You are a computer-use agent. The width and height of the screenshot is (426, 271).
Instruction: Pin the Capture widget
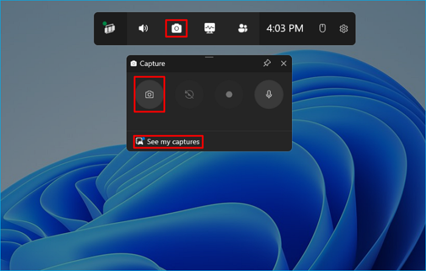[267, 63]
